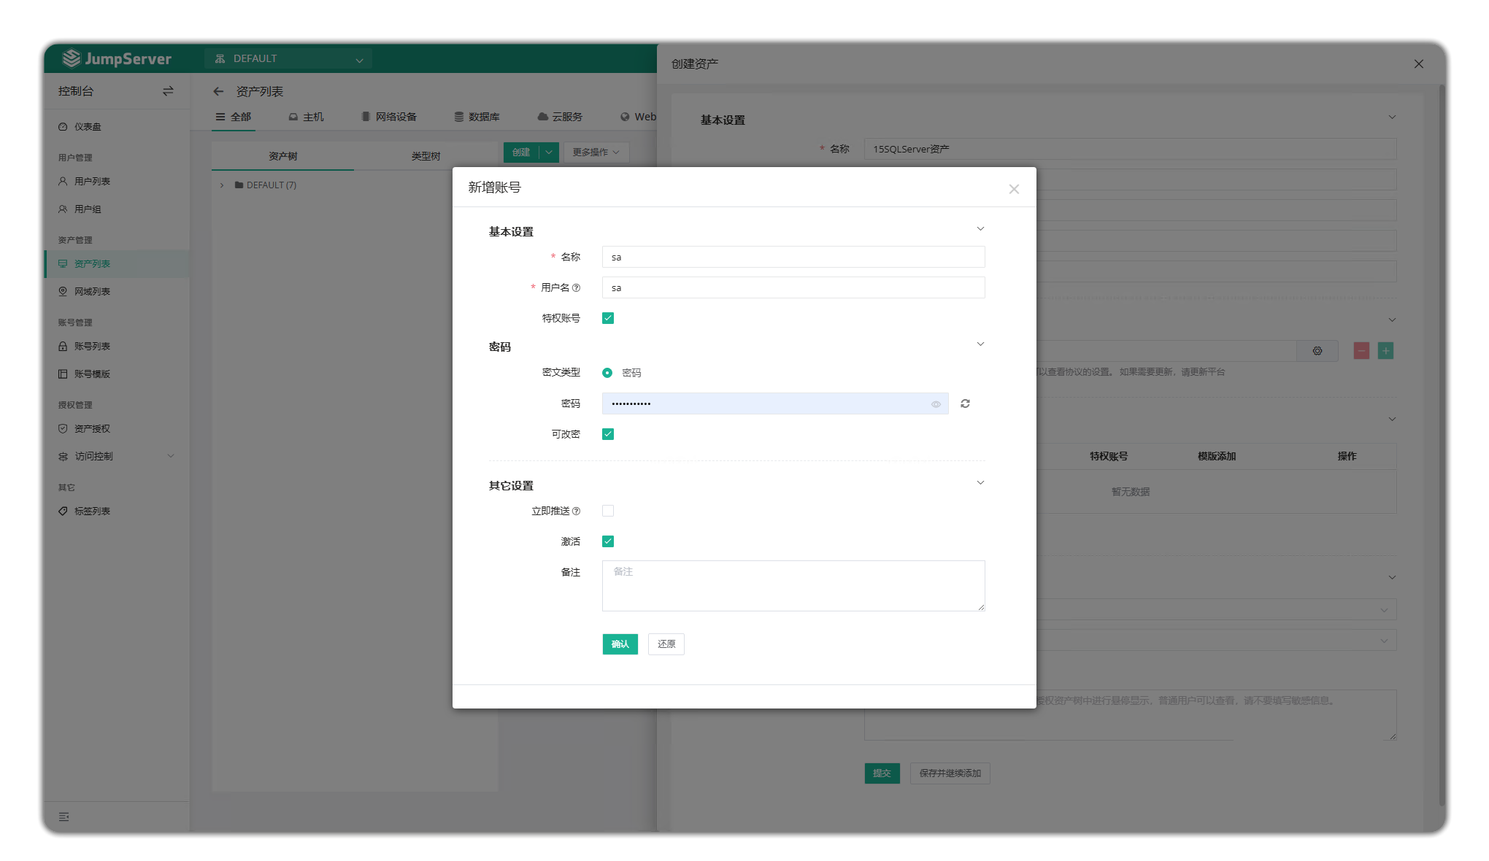
Task: Uncheck the 特权账号 checkbox
Action: (608, 318)
